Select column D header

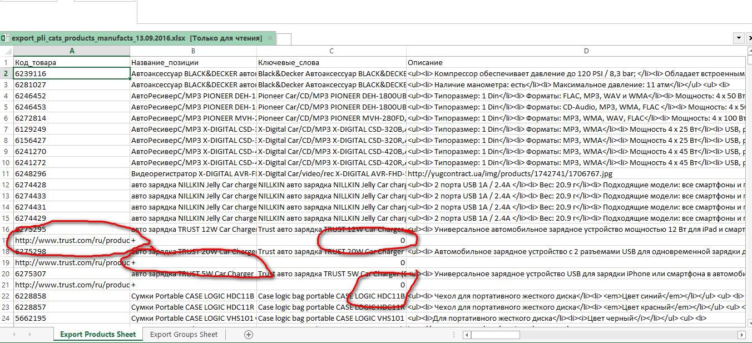pyautogui.click(x=576, y=51)
